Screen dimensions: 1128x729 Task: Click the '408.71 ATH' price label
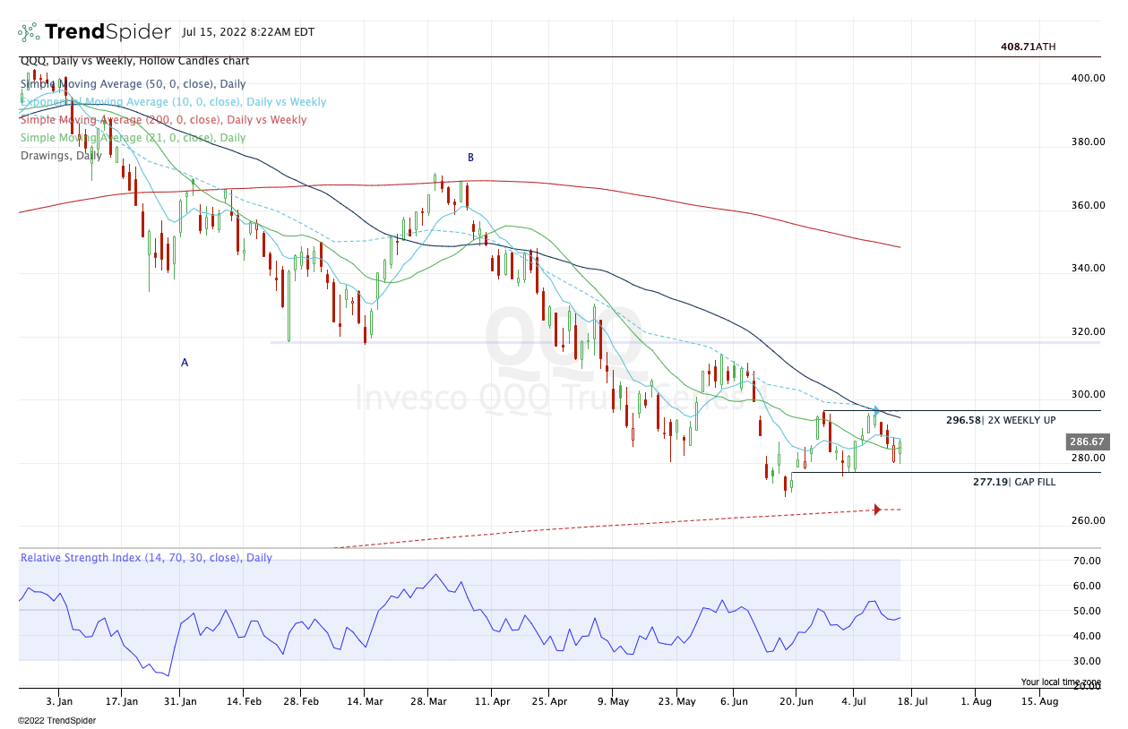(1029, 45)
